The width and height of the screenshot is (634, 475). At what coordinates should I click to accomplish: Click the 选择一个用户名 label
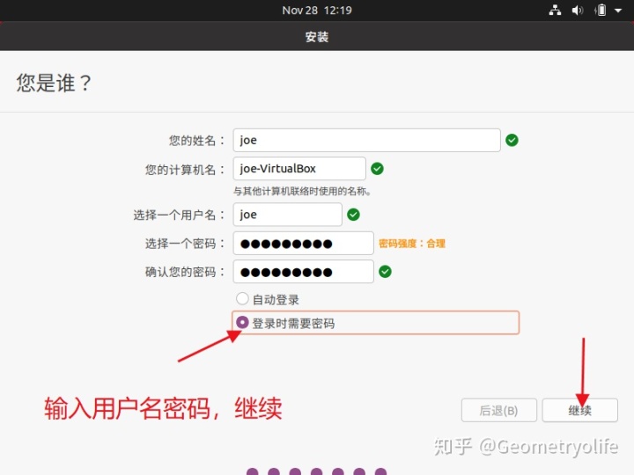click(179, 215)
